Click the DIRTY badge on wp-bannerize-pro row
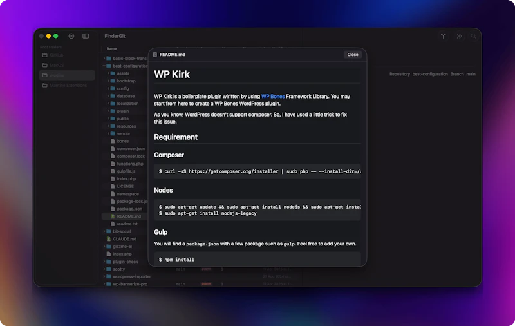The image size is (515, 326). click(x=206, y=284)
